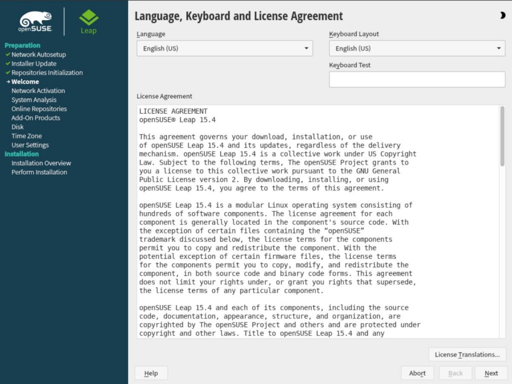Click the green Leap diamond icon
This screenshot has height=384, width=512.
click(x=88, y=16)
